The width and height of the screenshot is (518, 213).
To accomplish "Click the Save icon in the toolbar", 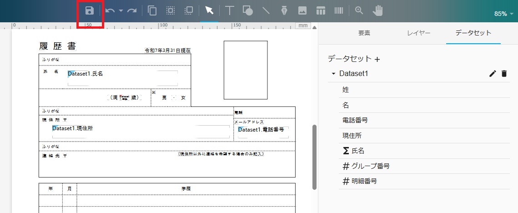I will pos(90,10).
